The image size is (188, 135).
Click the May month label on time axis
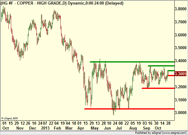pos(95,128)
